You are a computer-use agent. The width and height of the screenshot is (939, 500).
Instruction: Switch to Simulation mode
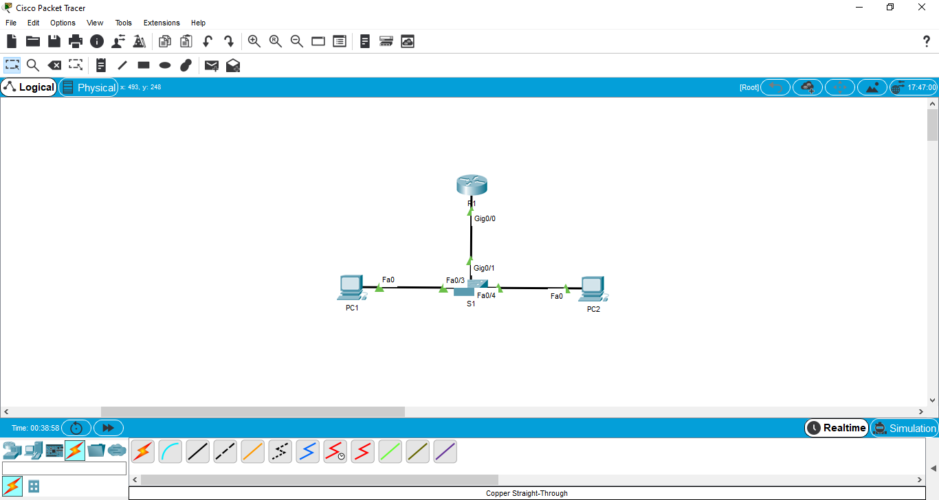tap(905, 428)
